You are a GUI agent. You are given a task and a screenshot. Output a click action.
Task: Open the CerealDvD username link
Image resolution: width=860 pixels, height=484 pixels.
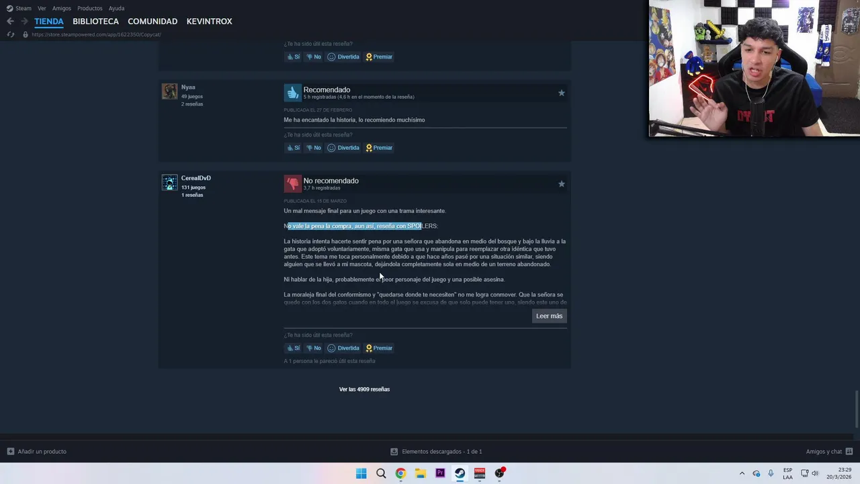[x=196, y=178]
